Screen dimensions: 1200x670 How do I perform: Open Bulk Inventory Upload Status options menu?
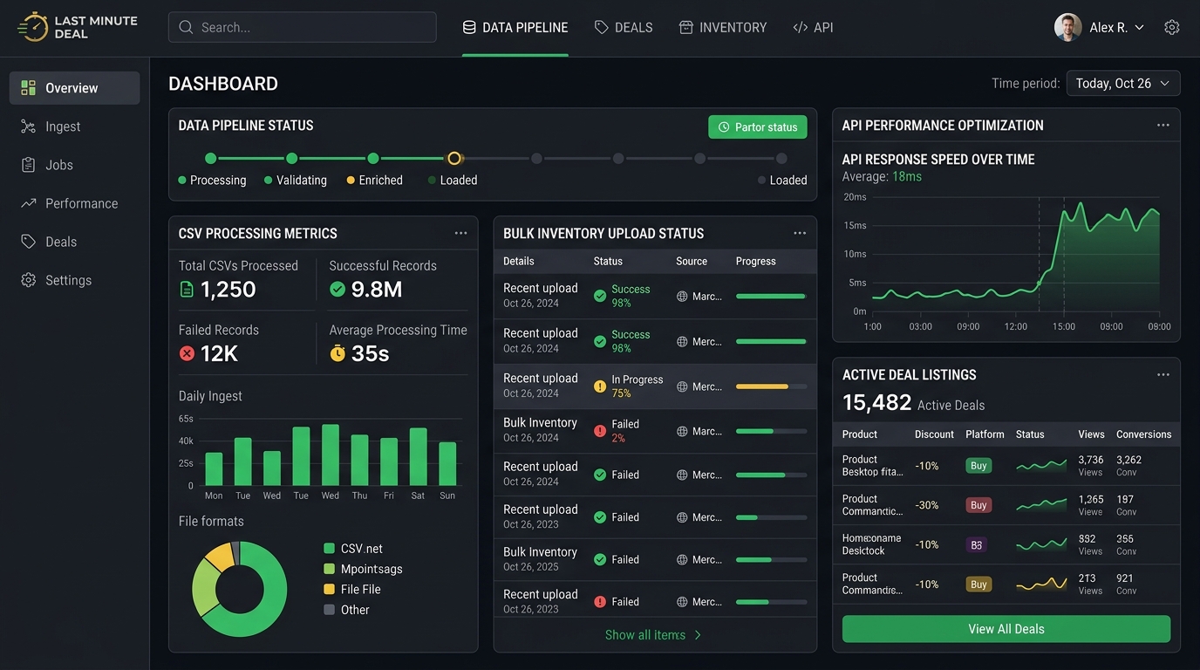tap(800, 233)
